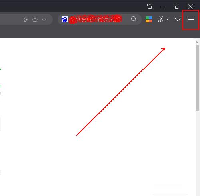
Task: Restore down the browser window
Action: [177, 7]
